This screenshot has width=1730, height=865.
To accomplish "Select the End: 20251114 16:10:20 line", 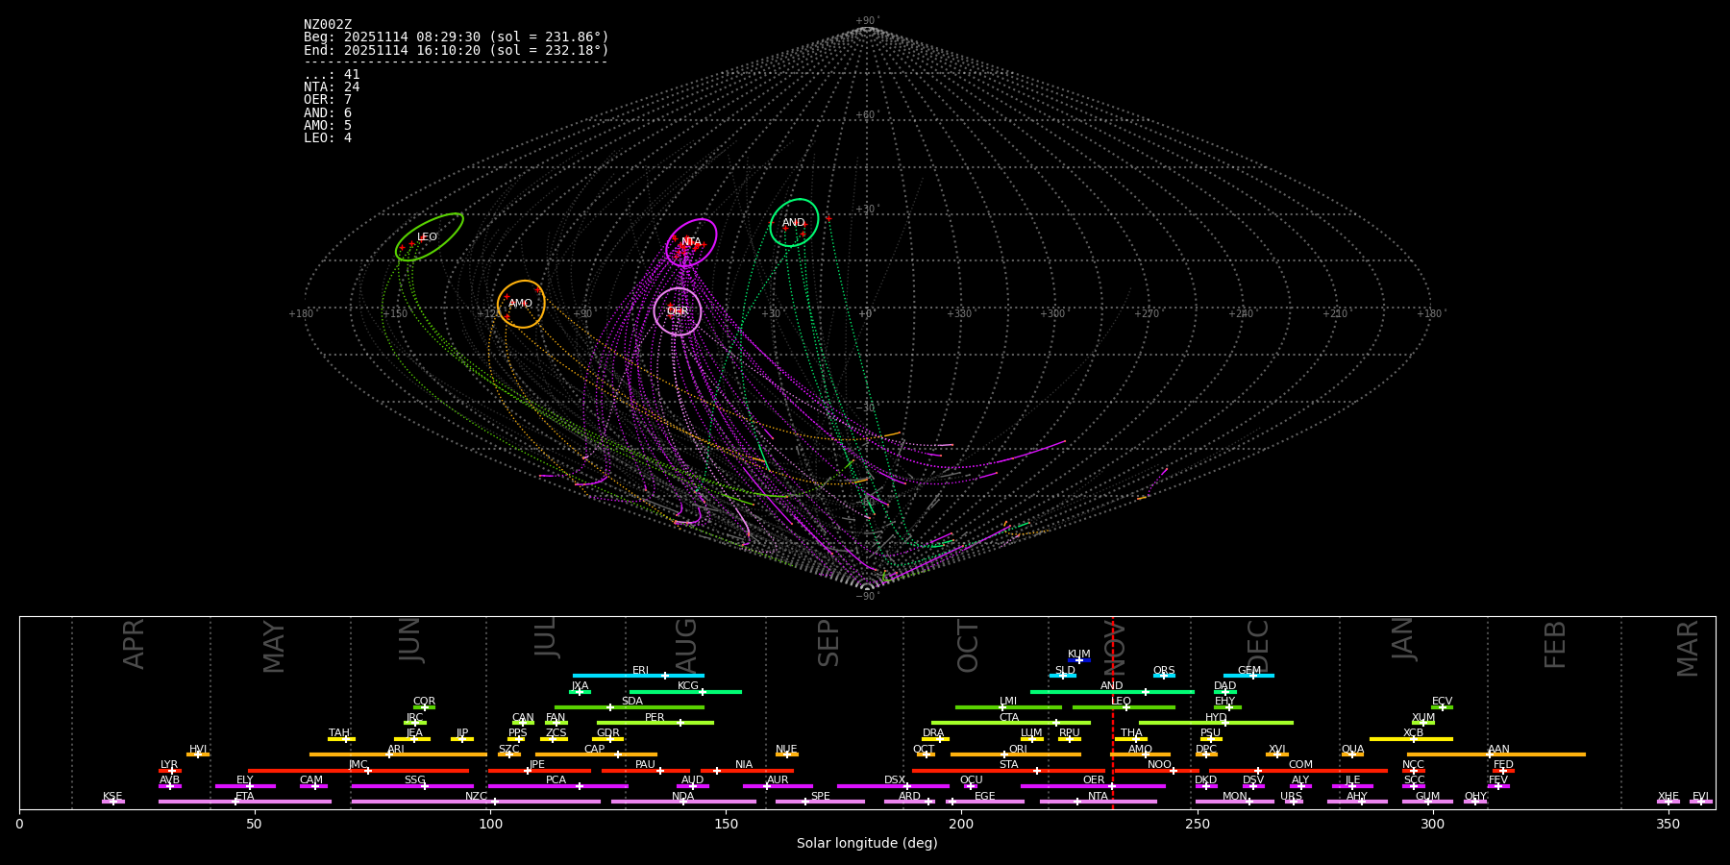I will tap(457, 50).
